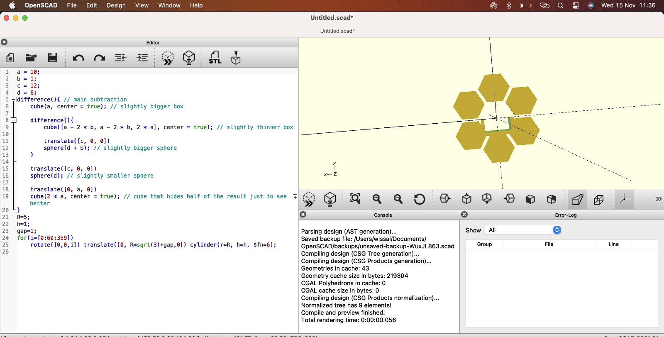Image resolution: width=664 pixels, height=337 pixels.
Task: Click 'Total rendering time' console line
Action: coord(349,320)
